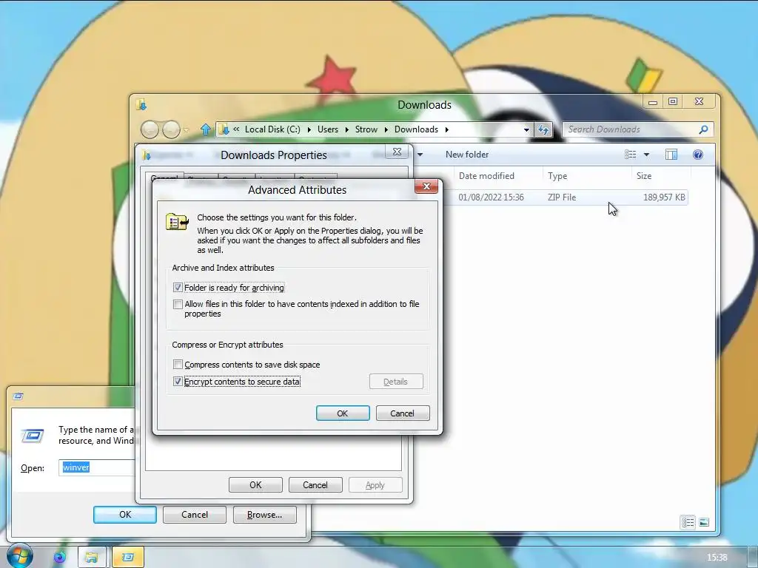Viewport: 758px width, 568px height.
Task: Open File Explorer taskbar button
Action: coord(91,558)
